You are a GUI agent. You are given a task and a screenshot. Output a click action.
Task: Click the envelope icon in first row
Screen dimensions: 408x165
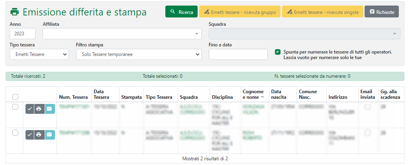(49, 109)
